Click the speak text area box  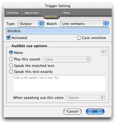tap(59, 83)
